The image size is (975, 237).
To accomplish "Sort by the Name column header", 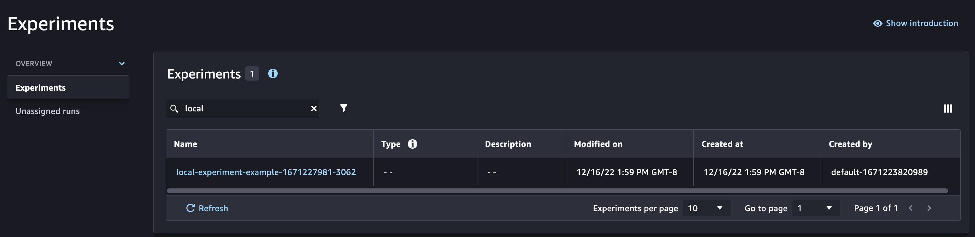I will click(186, 144).
